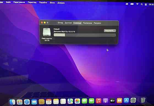Open Podcasts app in the Dock

[x=106, y=101]
